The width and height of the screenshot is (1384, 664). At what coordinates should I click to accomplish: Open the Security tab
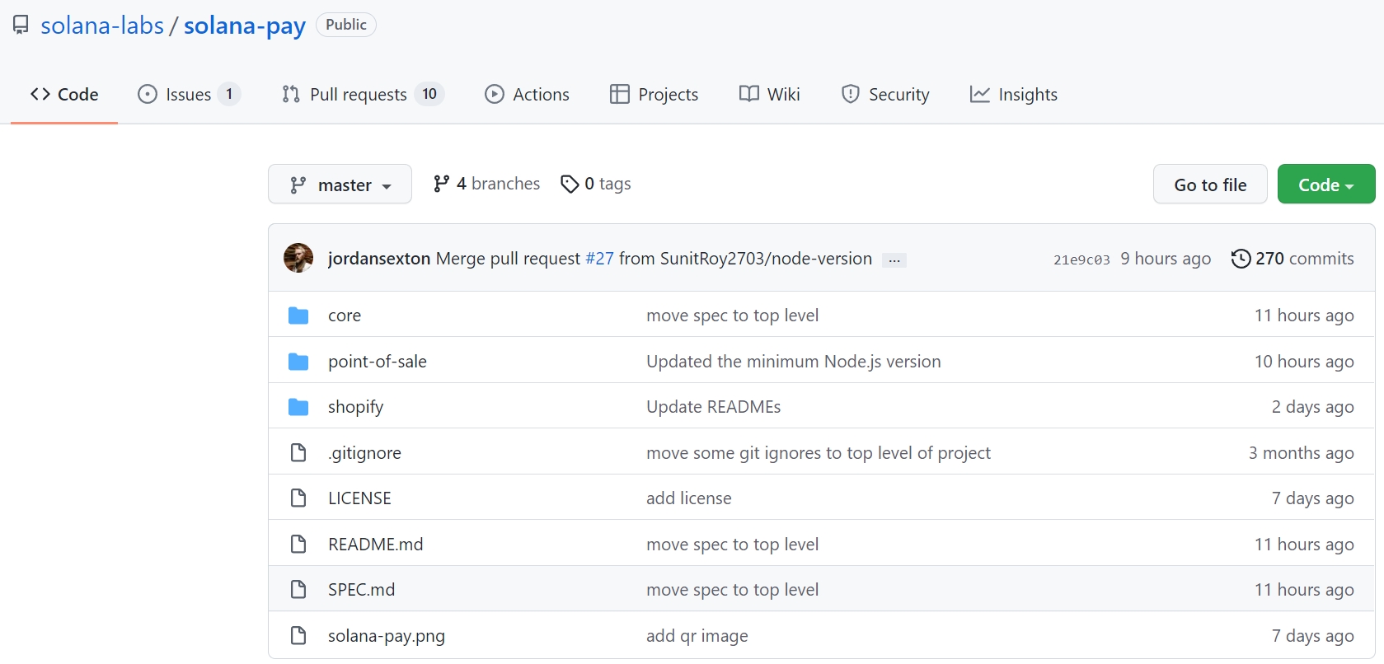[x=884, y=95]
